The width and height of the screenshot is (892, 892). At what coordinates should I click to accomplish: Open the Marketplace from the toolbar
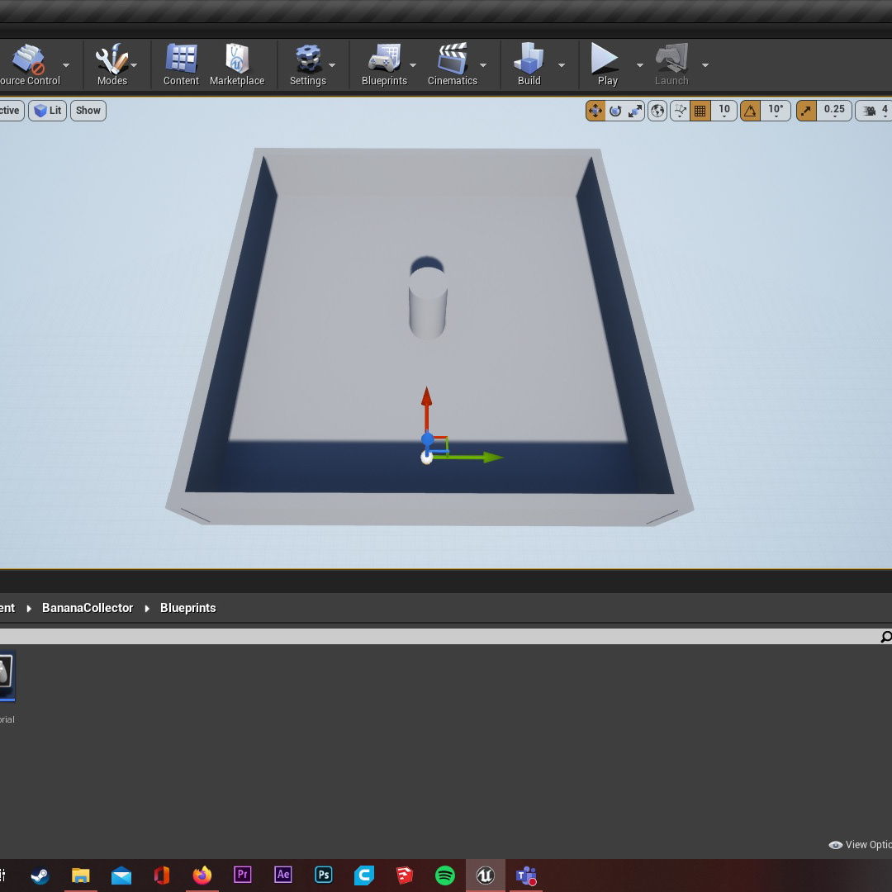(x=237, y=64)
